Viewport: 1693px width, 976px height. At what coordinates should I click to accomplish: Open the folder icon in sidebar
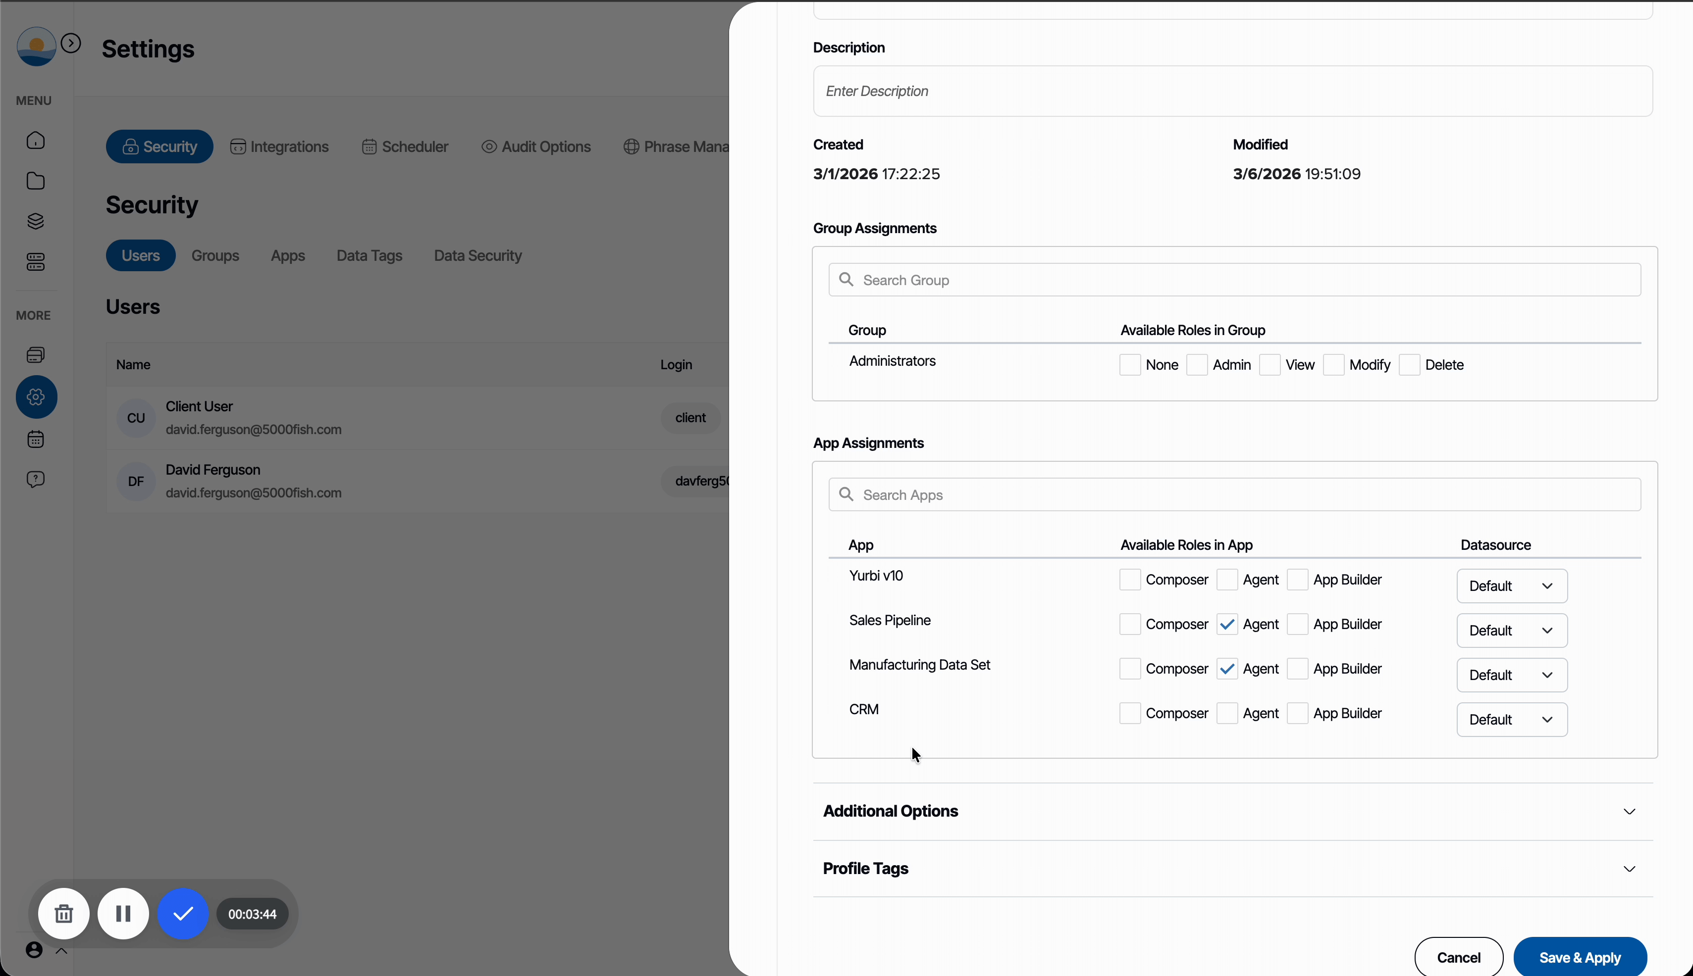(36, 181)
